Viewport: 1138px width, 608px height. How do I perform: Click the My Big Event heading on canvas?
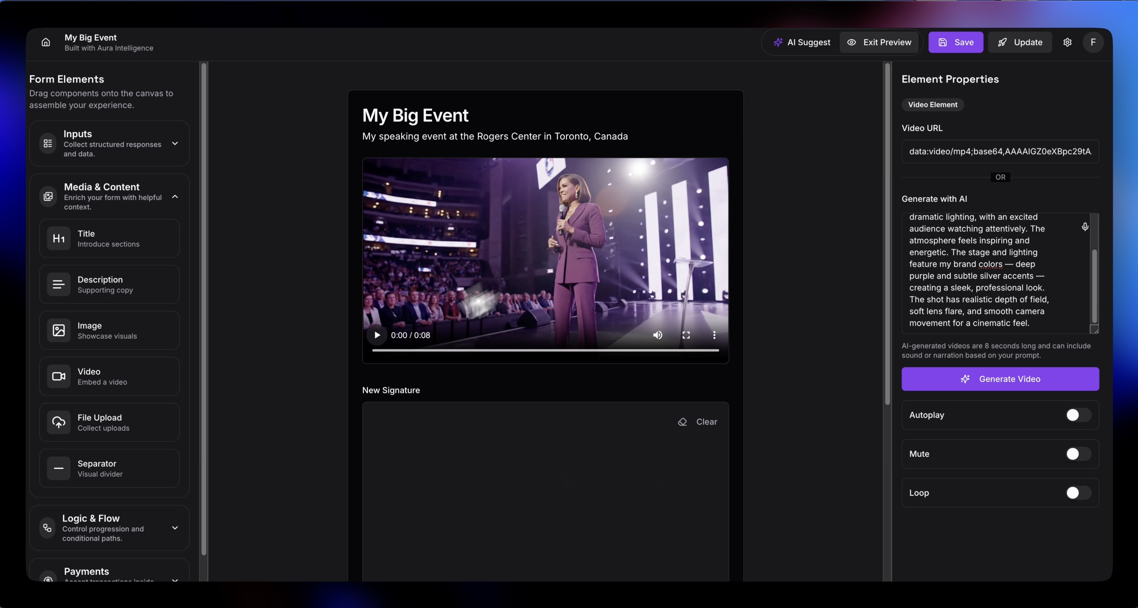[415, 116]
